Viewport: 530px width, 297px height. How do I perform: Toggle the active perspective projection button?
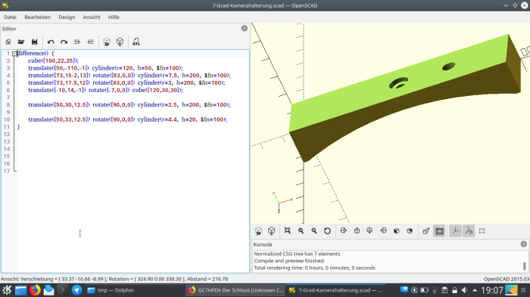(439, 230)
